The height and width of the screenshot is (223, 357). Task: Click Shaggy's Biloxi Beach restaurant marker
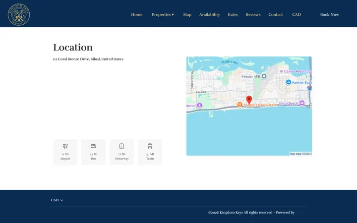click(x=239, y=105)
